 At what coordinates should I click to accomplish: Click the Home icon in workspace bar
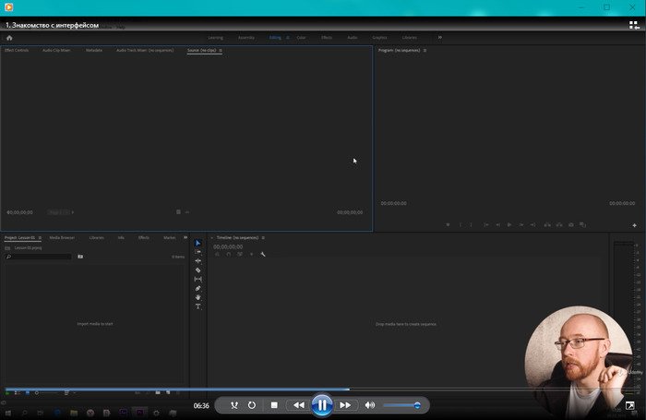click(9, 38)
